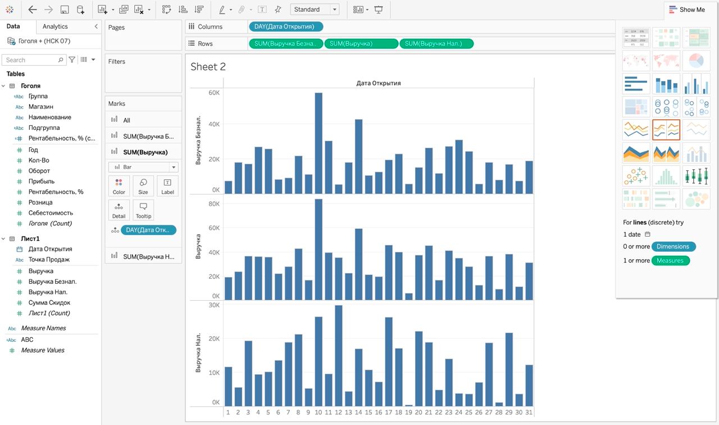Click the Search fields input
719x425 pixels.
coord(33,60)
